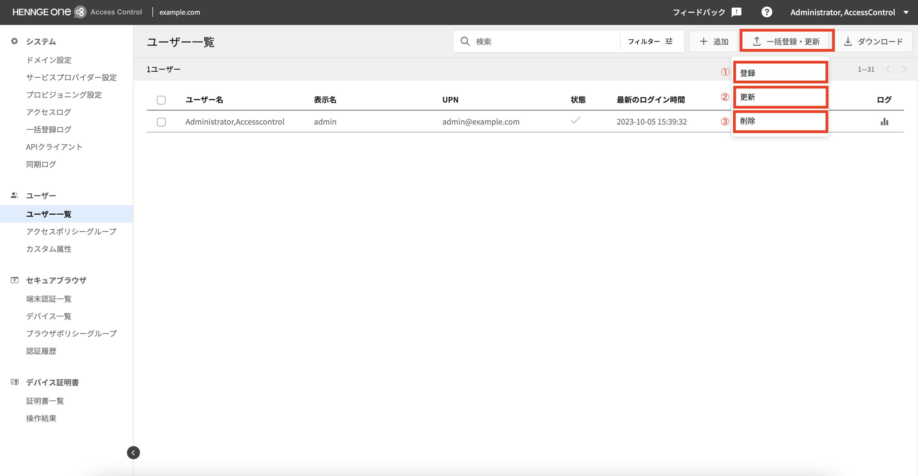Open カスタム属性 in the sidebar
The image size is (918, 476).
coord(49,249)
